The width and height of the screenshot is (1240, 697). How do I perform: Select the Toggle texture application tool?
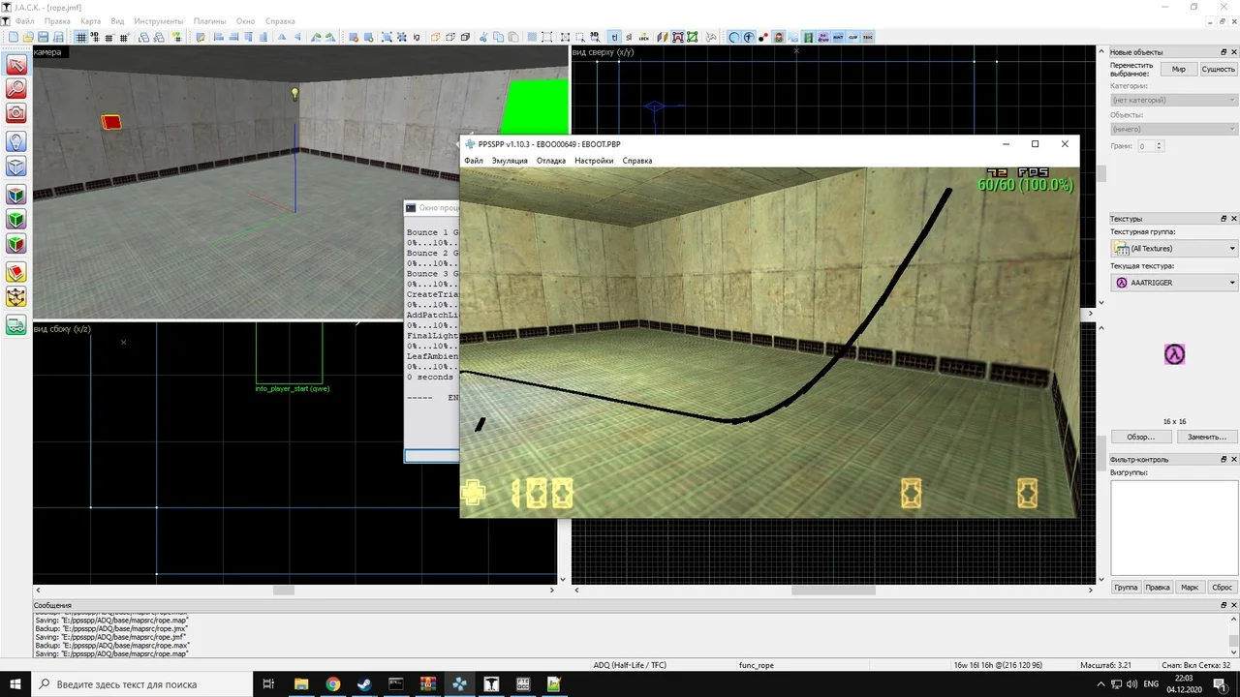click(x=16, y=194)
